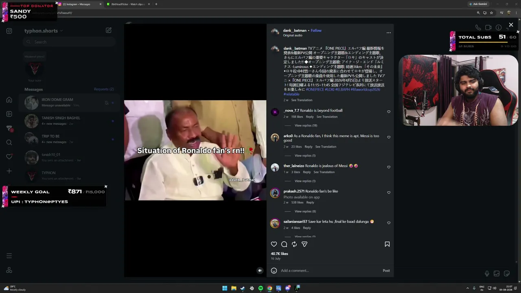Open Discord from the taskbar
The width and height of the screenshot is (521, 293).
tap(287, 289)
